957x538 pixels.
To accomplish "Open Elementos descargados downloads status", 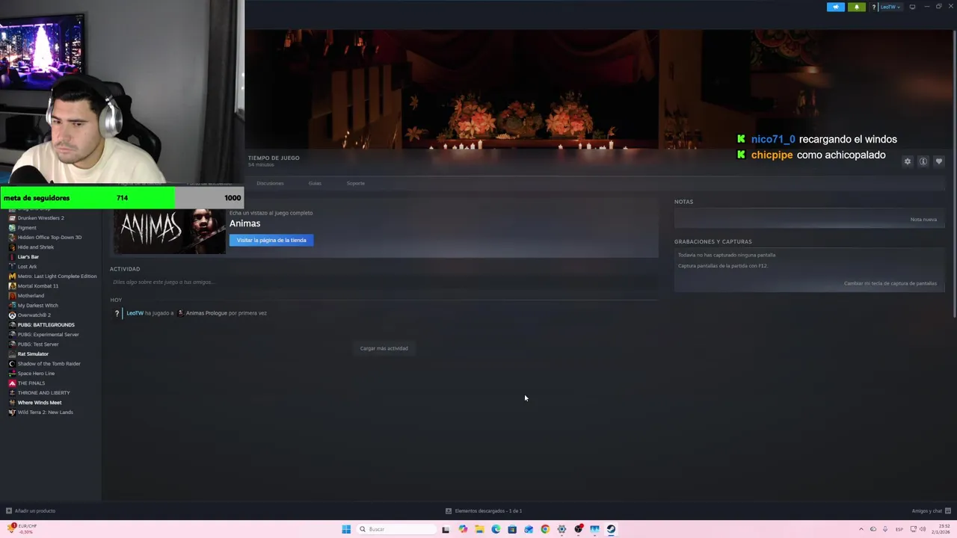I will (x=484, y=511).
